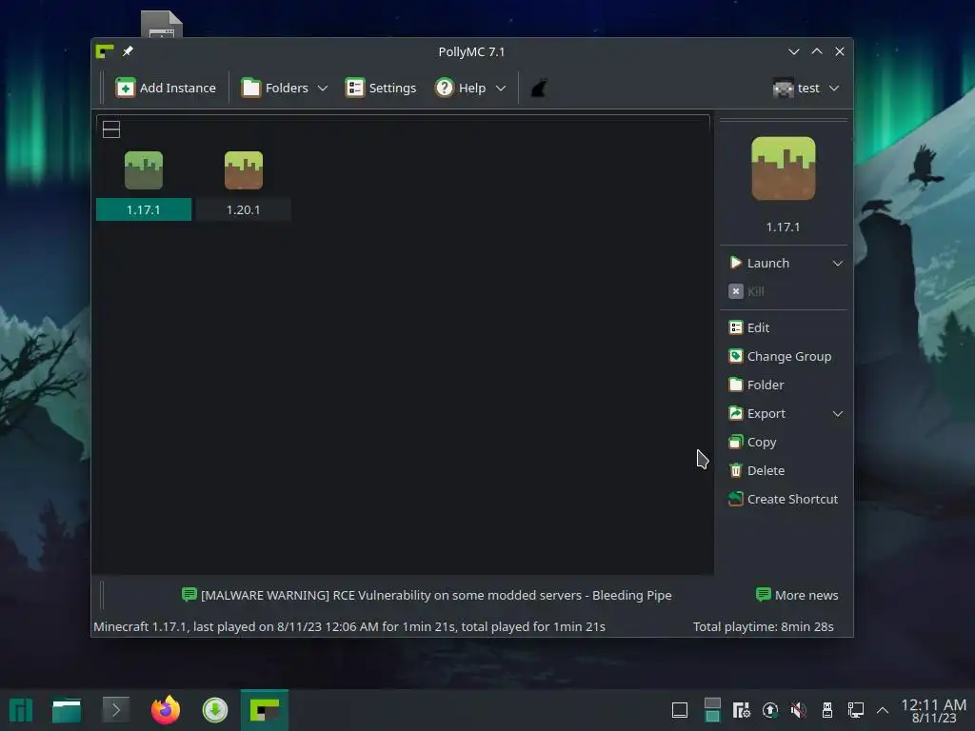This screenshot has width=975, height=731.
Task: Edit the selected instance
Action: click(x=749, y=327)
